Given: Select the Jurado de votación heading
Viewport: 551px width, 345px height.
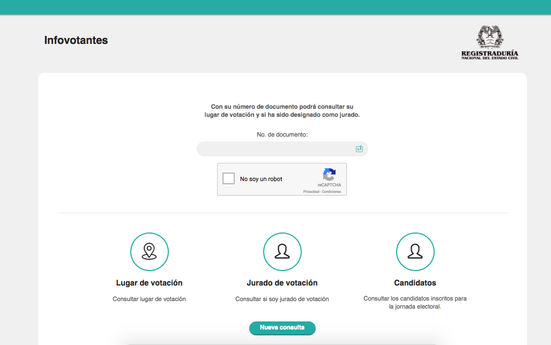Looking at the screenshot, I should pyautogui.click(x=282, y=283).
